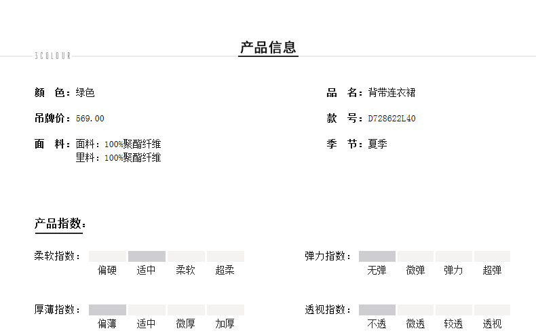Click the highlighted elasticity bar above 无弹

pos(377,256)
